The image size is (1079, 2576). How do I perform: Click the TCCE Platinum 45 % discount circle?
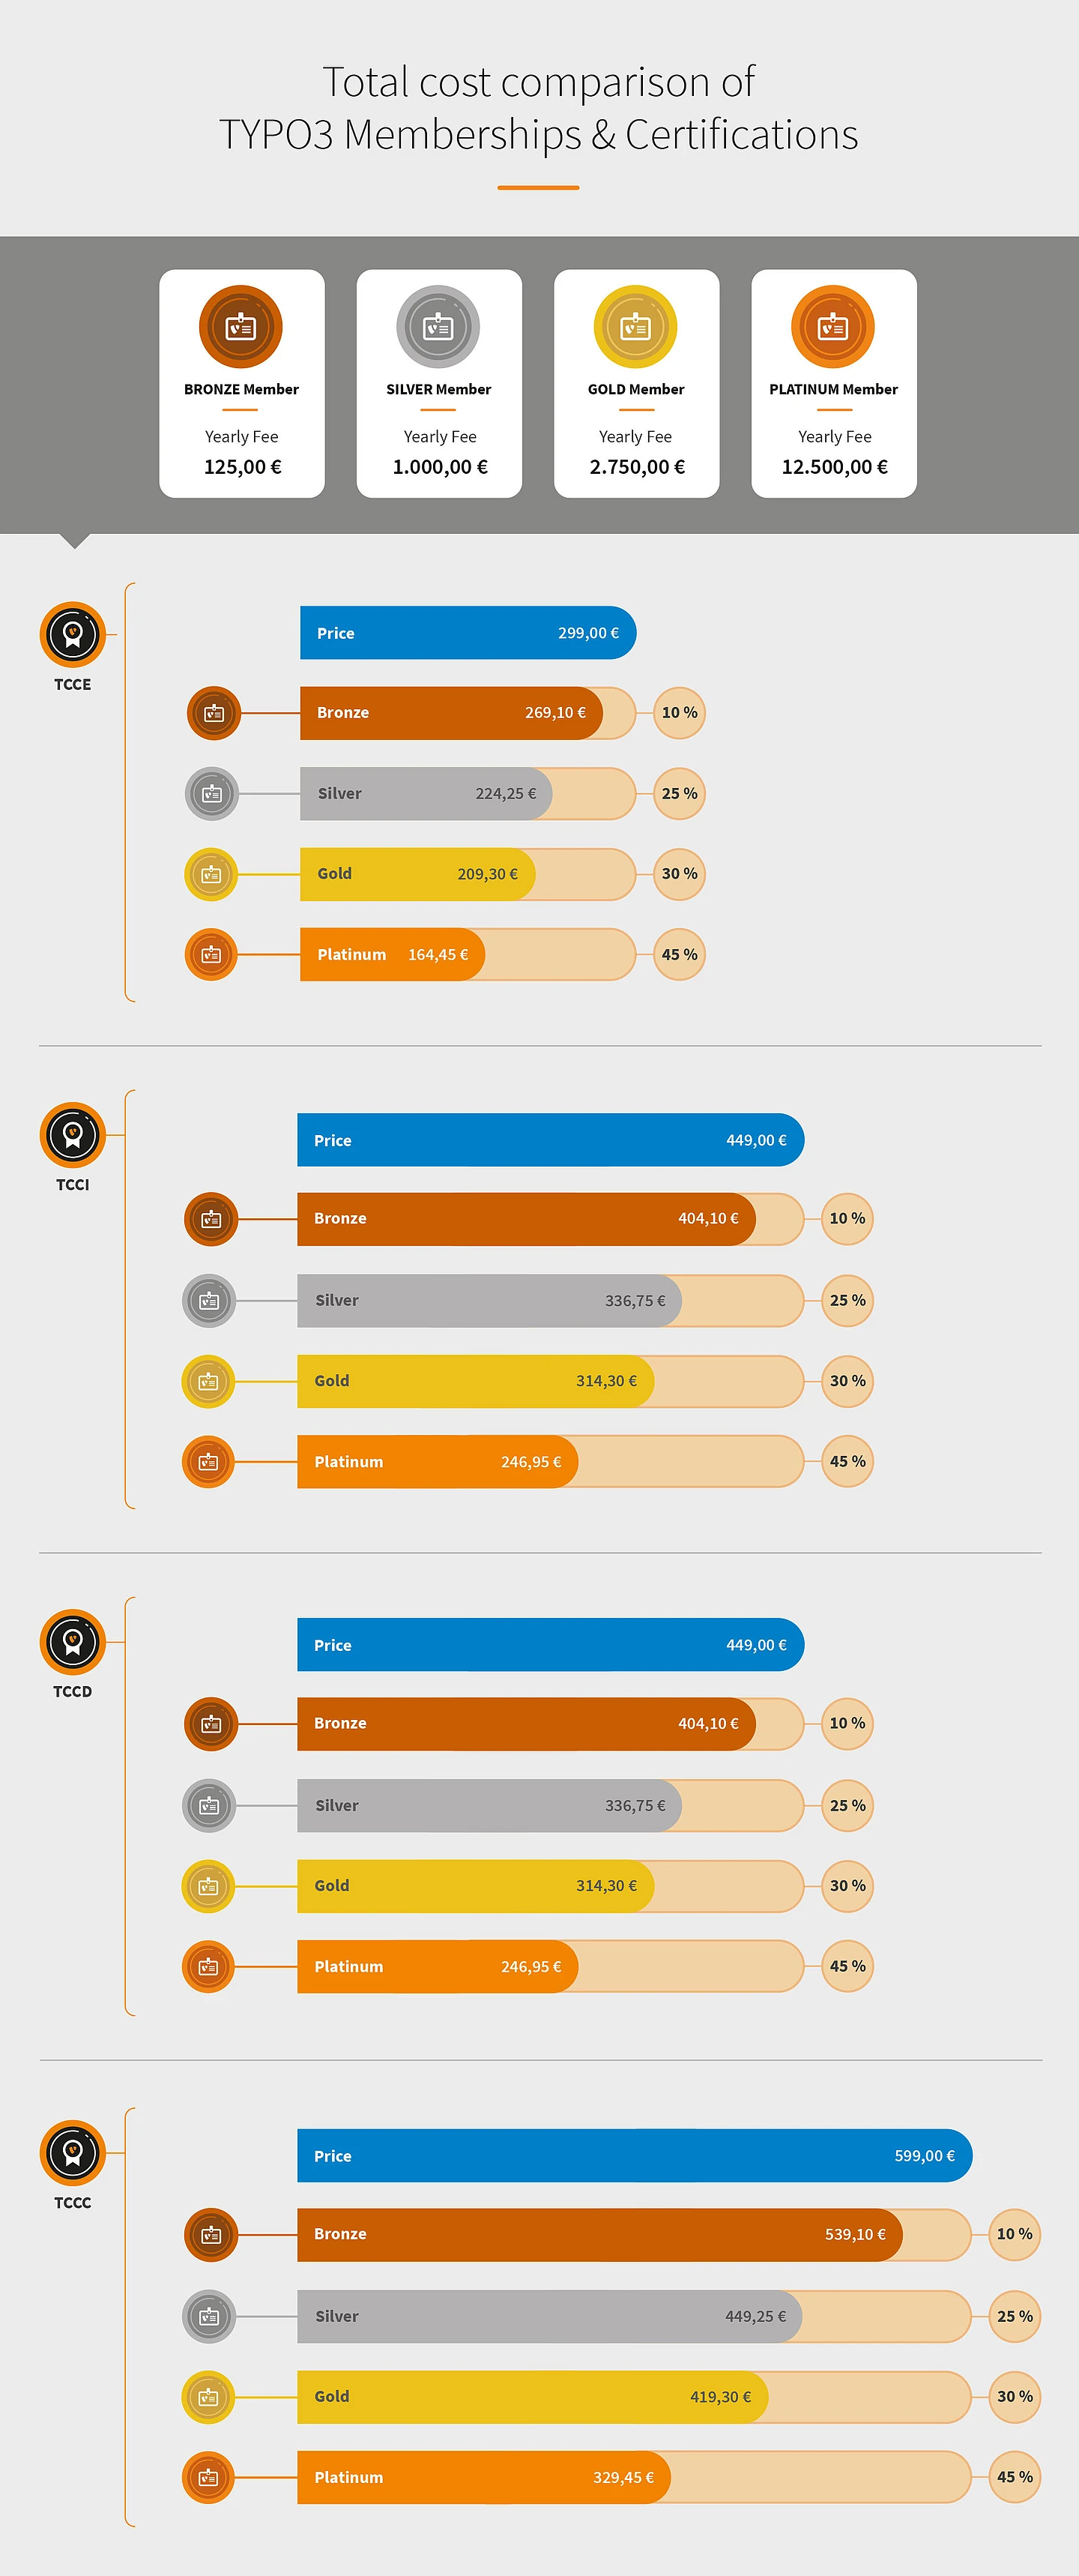click(x=680, y=954)
